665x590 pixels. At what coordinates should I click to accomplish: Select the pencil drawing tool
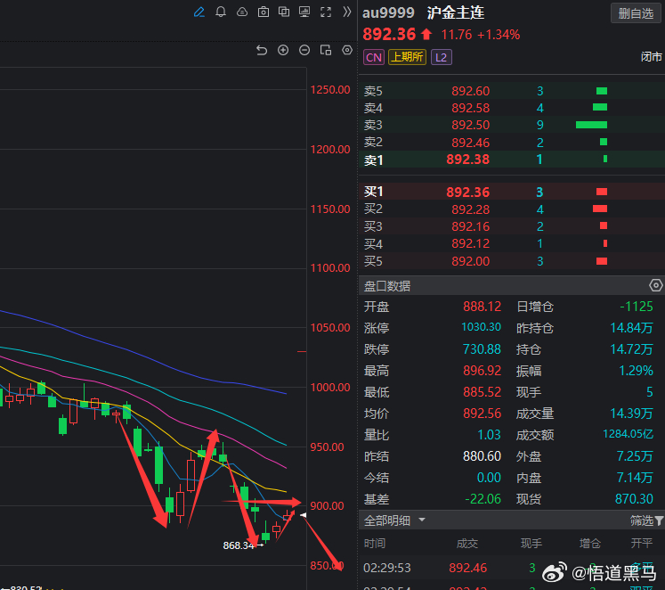coord(199,12)
